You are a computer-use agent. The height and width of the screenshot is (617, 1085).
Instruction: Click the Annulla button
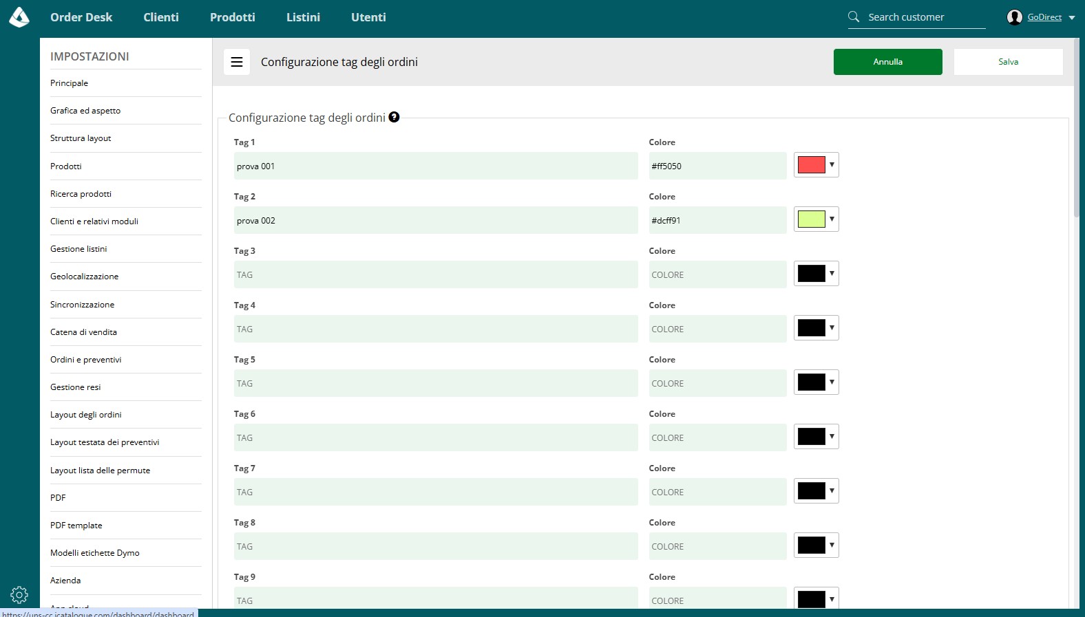click(888, 62)
